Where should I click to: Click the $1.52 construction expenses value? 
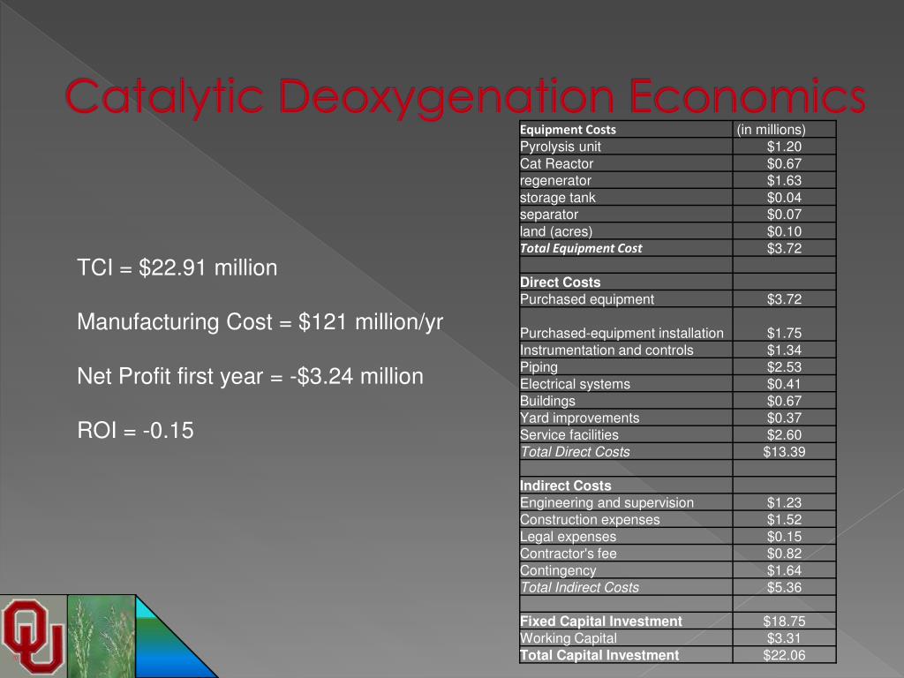(x=784, y=520)
